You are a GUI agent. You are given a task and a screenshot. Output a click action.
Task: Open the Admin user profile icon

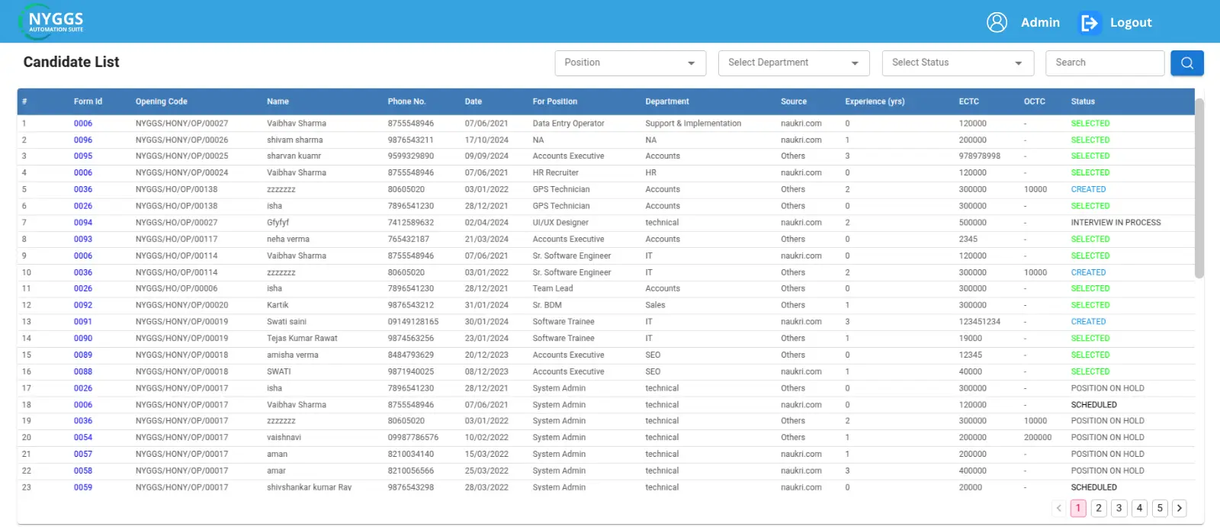(x=997, y=22)
